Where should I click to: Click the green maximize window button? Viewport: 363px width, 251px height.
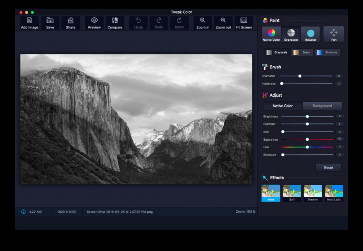point(32,12)
